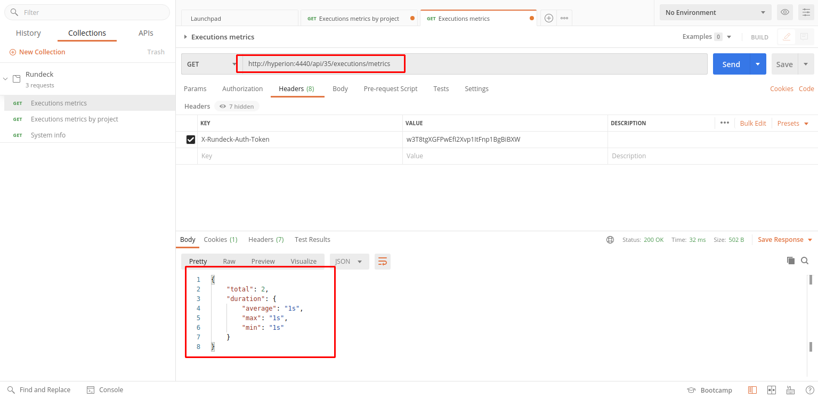The image size is (818, 398).
Task: Open keyboard shortcuts from status bar
Action: 790,389
